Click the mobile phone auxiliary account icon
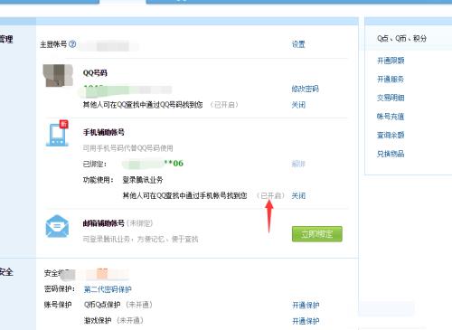This screenshot has height=330, width=452. pyautogui.click(x=57, y=134)
